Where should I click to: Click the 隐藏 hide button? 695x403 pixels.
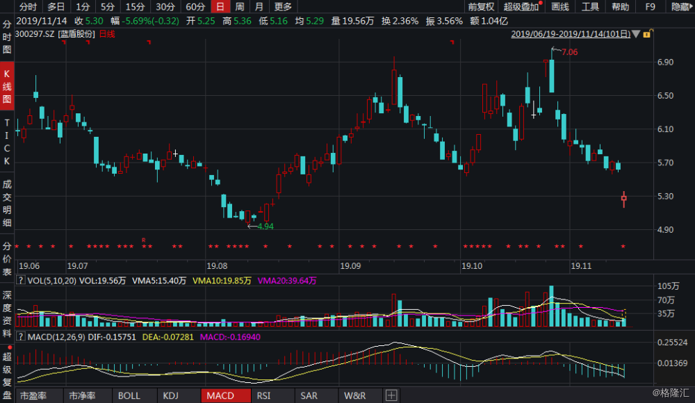[680, 7]
